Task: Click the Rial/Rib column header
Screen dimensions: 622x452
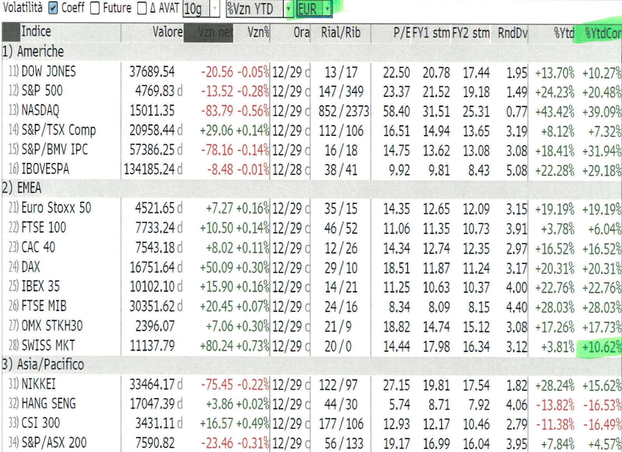Action: click(x=341, y=33)
